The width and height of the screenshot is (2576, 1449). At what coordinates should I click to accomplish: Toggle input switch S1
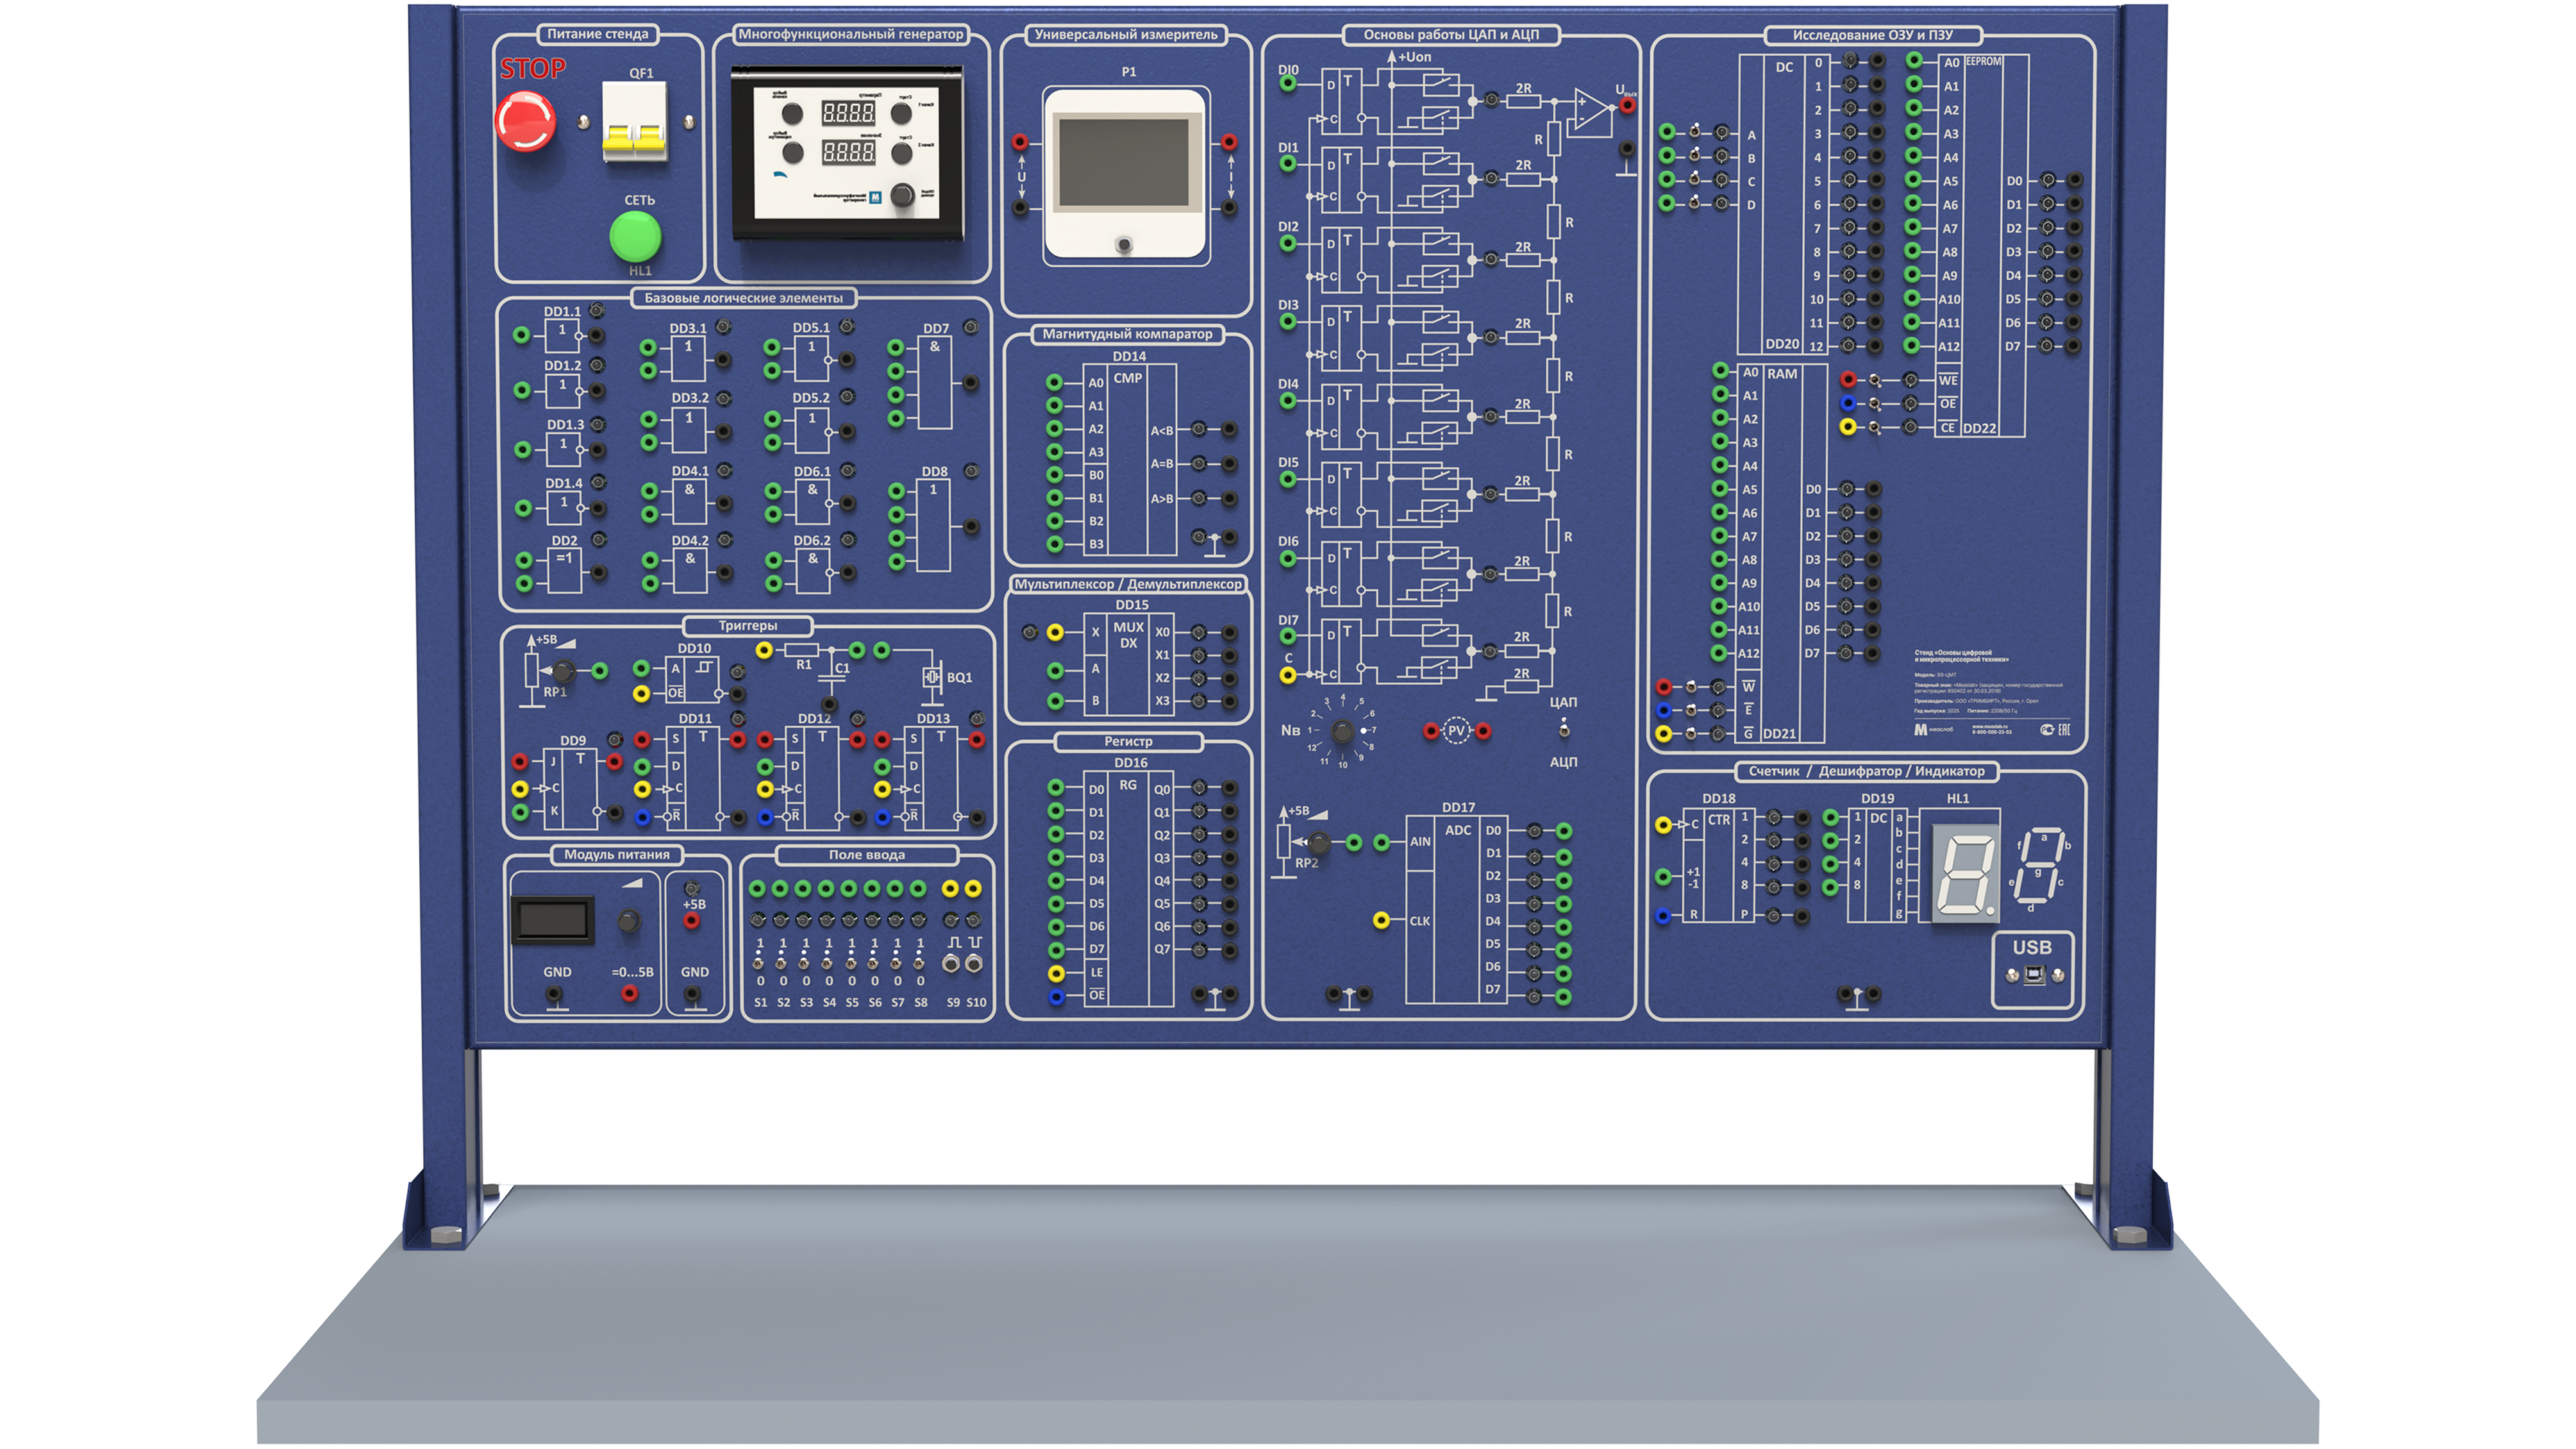[759, 962]
